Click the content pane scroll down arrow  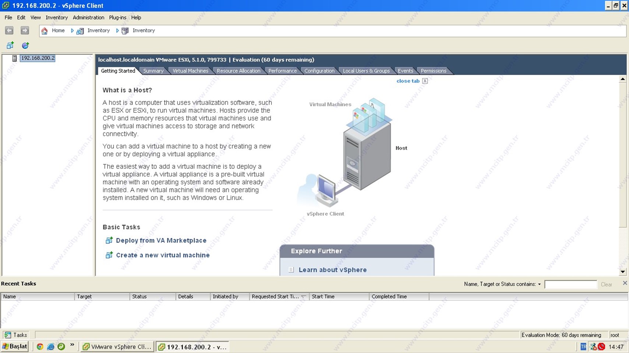622,272
